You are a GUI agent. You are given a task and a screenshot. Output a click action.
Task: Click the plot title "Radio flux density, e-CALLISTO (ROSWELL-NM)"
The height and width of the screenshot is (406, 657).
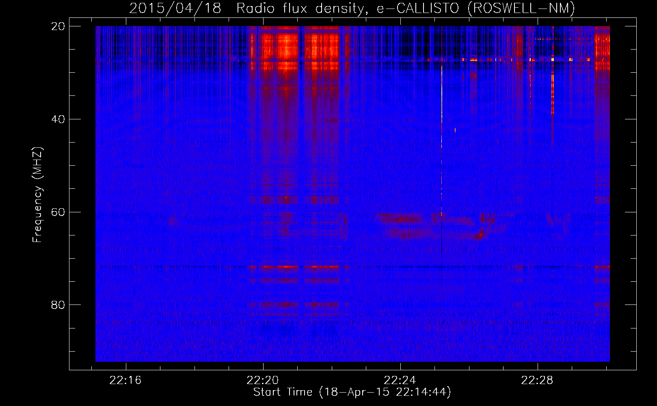[406, 8]
